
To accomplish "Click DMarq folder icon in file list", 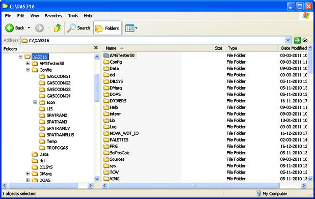I will (106, 88).
